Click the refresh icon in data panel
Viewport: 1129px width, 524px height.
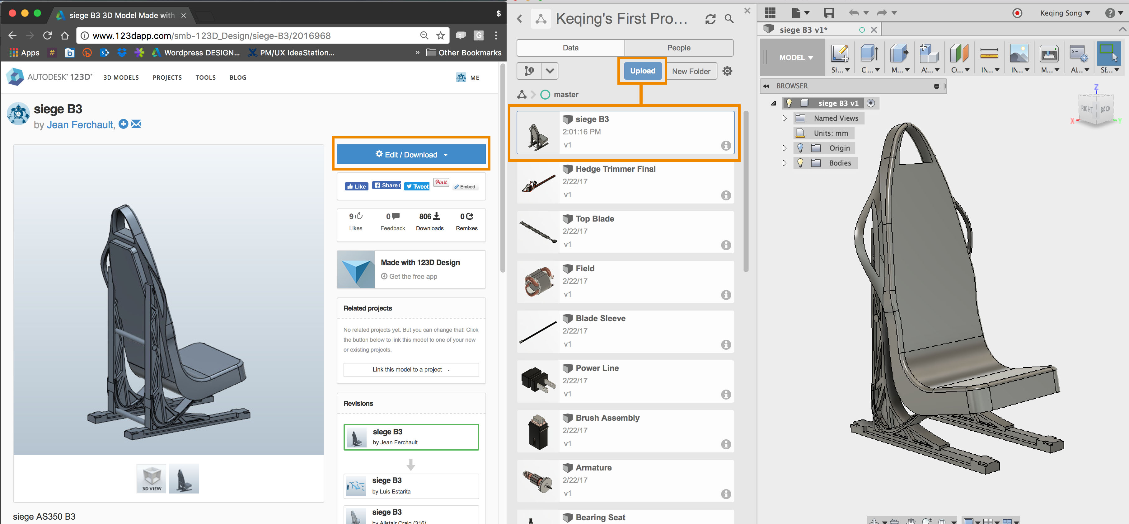[x=710, y=19]
